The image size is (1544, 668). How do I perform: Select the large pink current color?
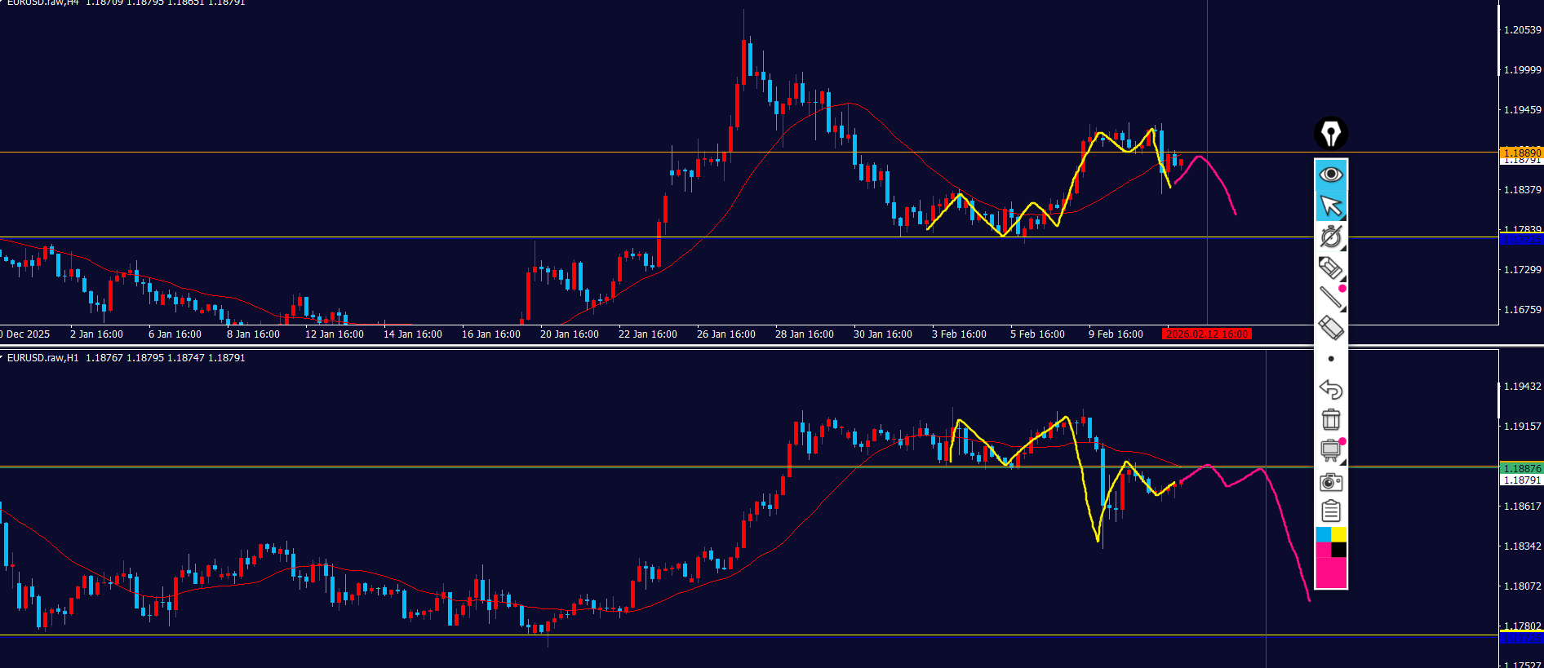[1331, 573]
